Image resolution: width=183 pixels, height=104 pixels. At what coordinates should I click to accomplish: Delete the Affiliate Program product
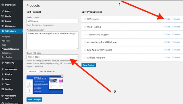point(176,57)
